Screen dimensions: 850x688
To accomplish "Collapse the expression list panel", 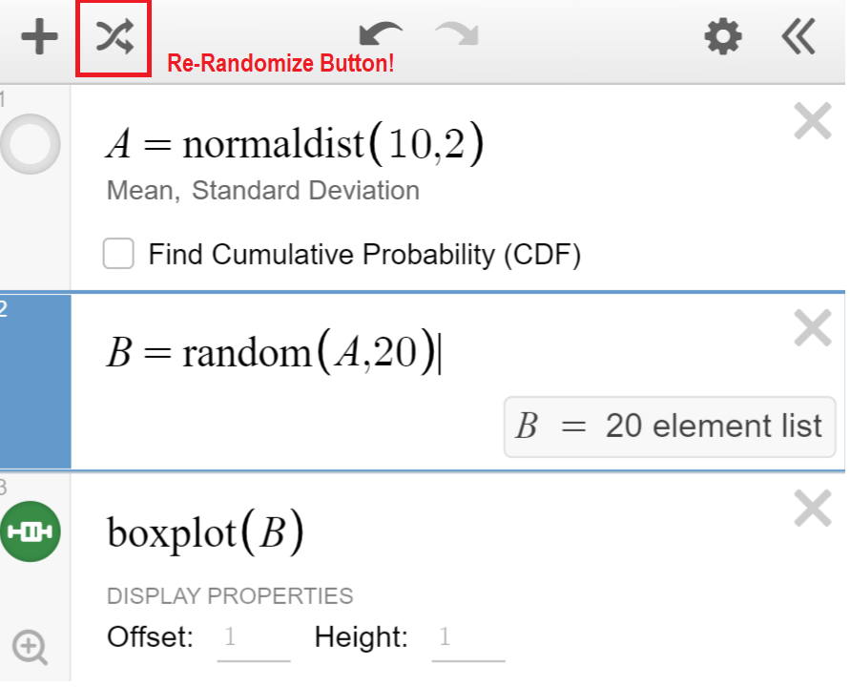I will 798,37.
